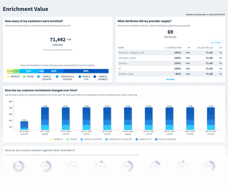Toggle Hierarchy & Country legend in enriched card
This screenshot has height=191, width=228.
coord(65,78)
